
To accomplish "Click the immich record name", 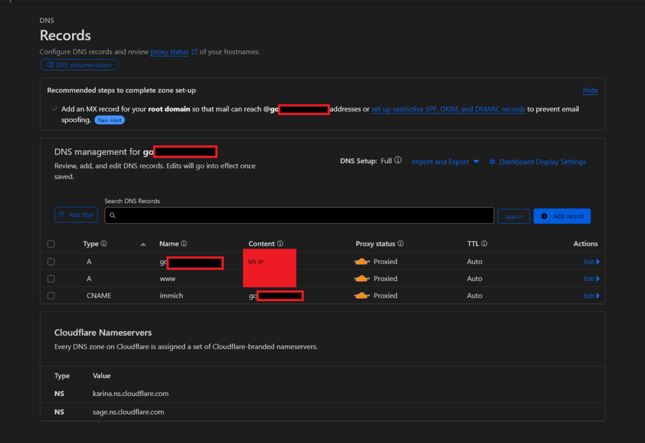I will (171, 295).
